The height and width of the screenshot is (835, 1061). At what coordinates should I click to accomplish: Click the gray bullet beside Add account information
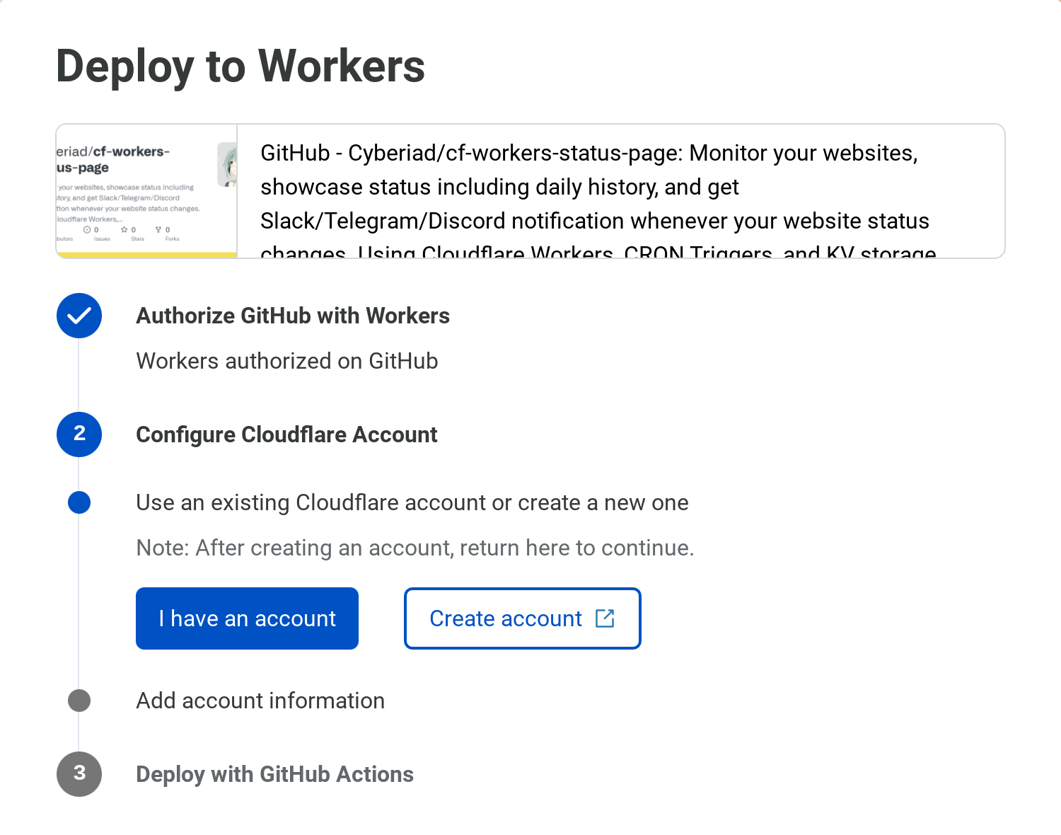click(x=79, y=701)
